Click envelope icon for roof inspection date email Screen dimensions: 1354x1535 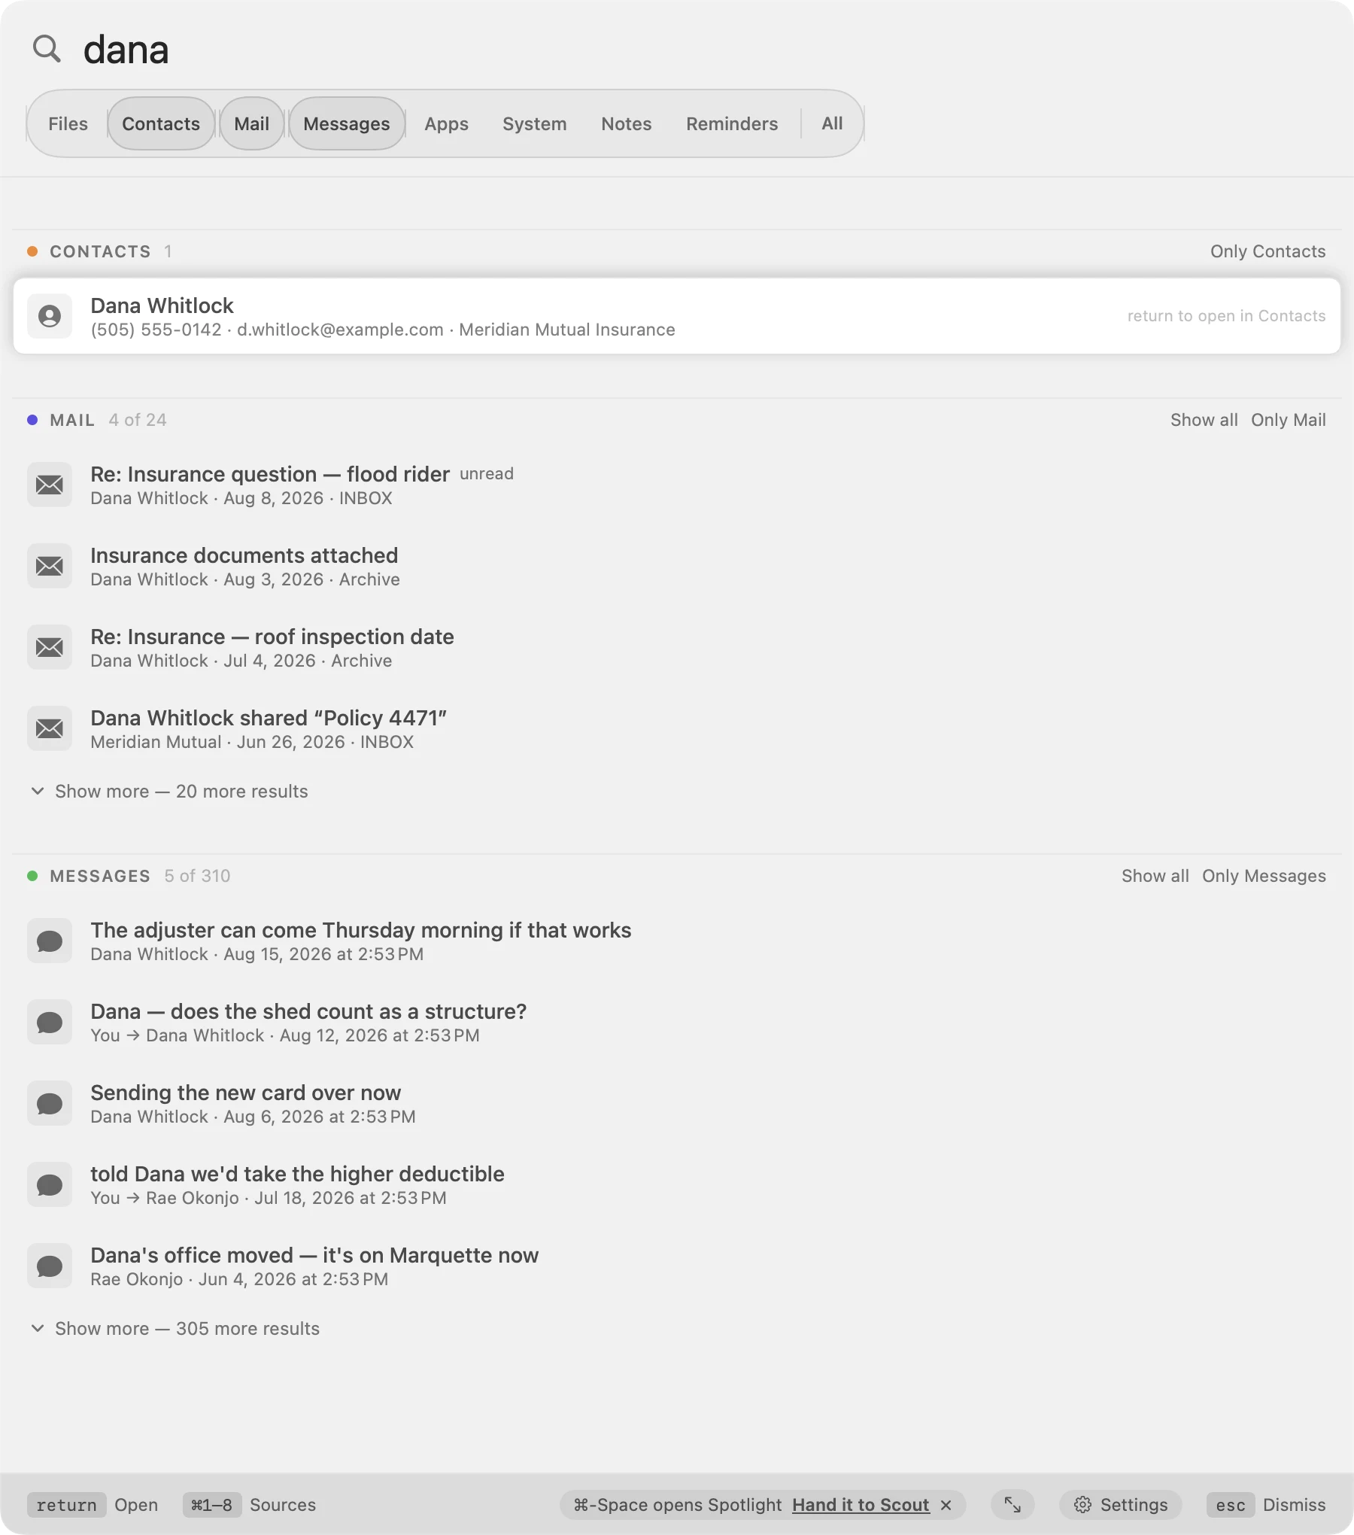click(x=50, y=647)
